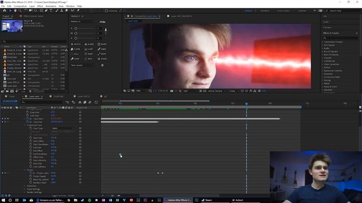Toggle stopwatch for Random Seed property

pyautogui.click(x=31, y=183)
